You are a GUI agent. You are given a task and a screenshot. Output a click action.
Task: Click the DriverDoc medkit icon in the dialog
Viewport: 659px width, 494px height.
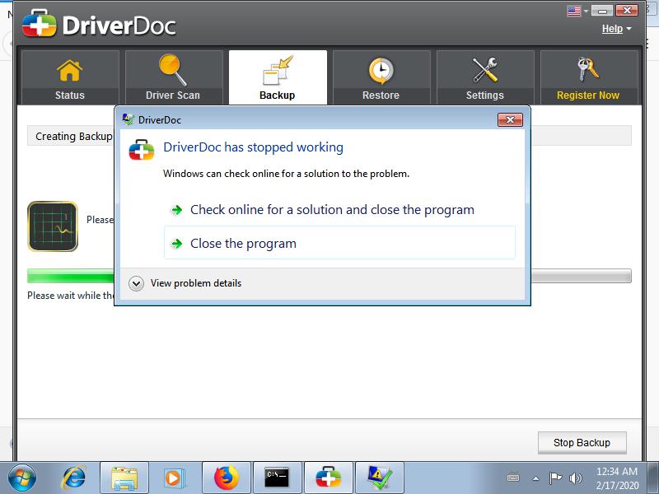coord(142,150)
